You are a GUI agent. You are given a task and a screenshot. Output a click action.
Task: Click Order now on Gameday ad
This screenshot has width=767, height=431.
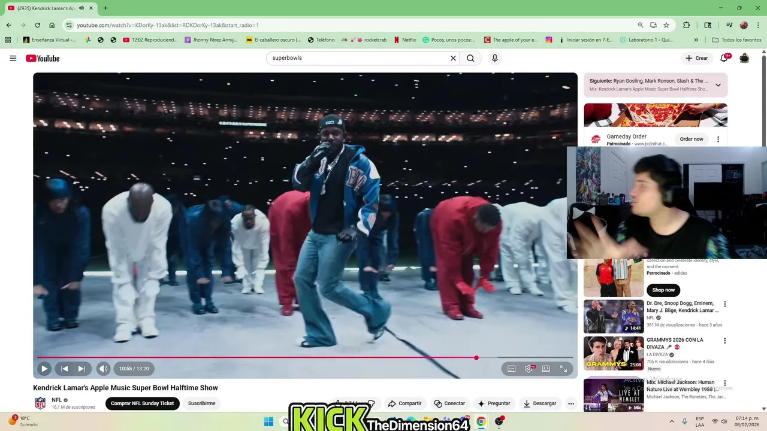tap(691, 139)
